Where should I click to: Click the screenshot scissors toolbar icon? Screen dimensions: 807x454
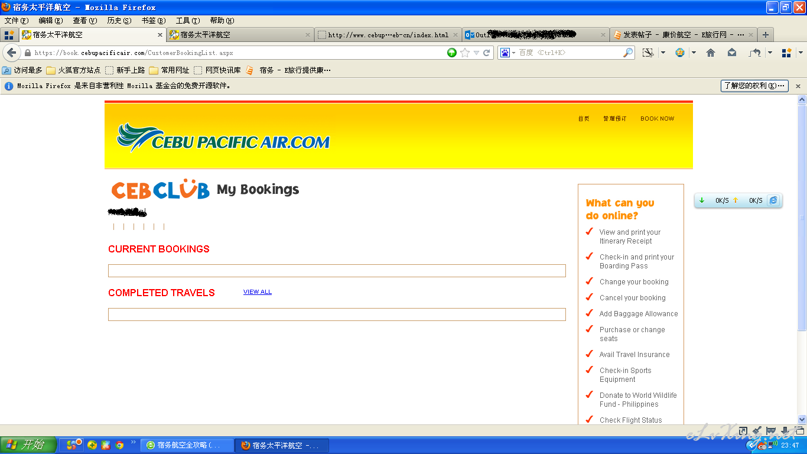click(x=648, y=53)
